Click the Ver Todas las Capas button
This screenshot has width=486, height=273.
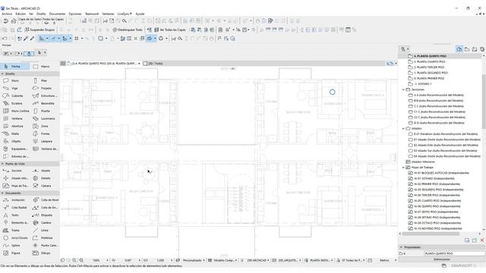(170, 30)
